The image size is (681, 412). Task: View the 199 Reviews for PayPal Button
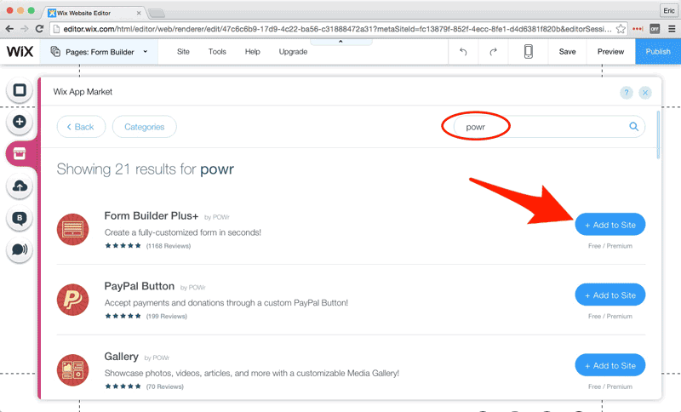tap(167, 316)
